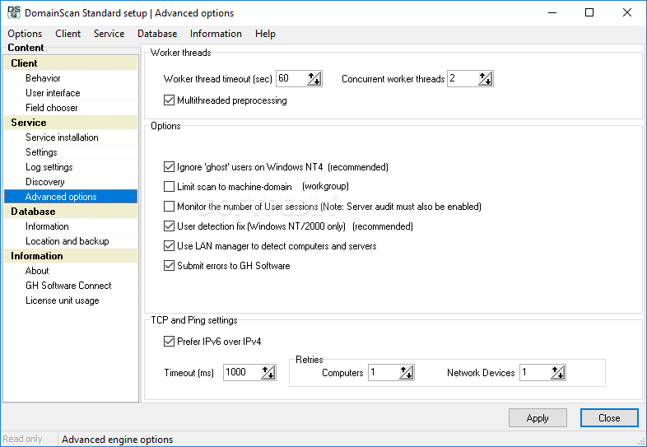This screenshot has width=647, height=447.
Task: Click the Concurrent worker threads spinner arrows
Action: 486,78
